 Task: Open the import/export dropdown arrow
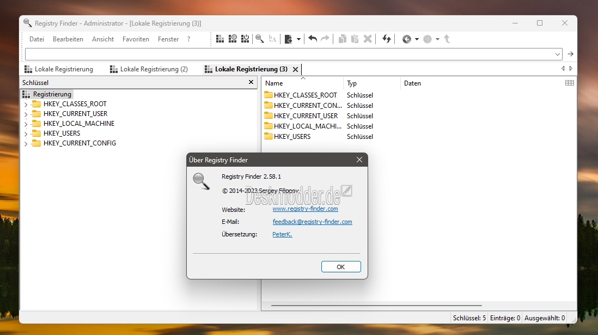click(298, 39)
